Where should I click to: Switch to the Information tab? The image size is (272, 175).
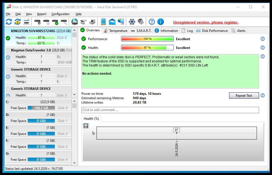pos(166,31)
